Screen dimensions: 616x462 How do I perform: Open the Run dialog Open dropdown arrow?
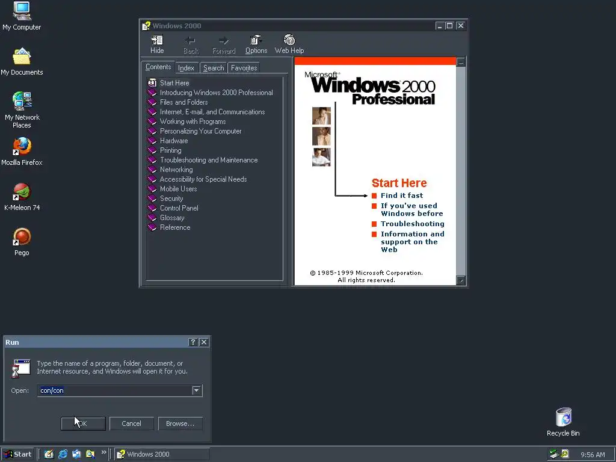[197, 390]
